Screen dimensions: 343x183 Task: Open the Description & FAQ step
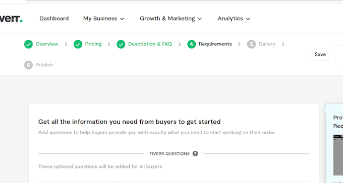tap(150, 44)
